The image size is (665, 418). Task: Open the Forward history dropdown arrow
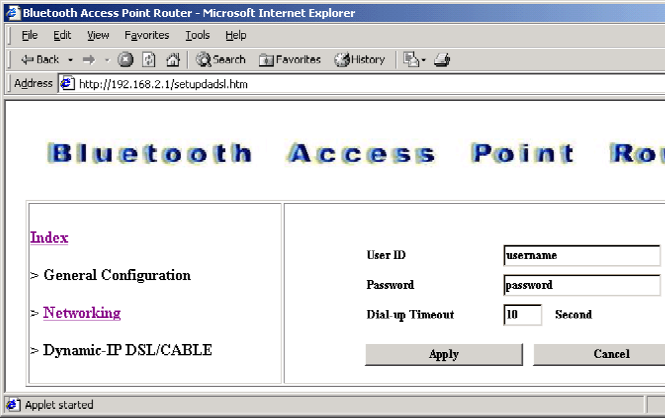coord(107,60)
